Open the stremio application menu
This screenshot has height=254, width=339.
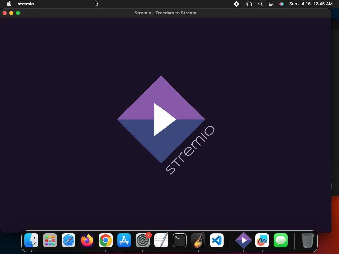26,4
